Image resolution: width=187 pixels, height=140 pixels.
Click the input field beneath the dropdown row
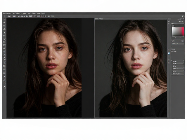(x=178, y=44)
